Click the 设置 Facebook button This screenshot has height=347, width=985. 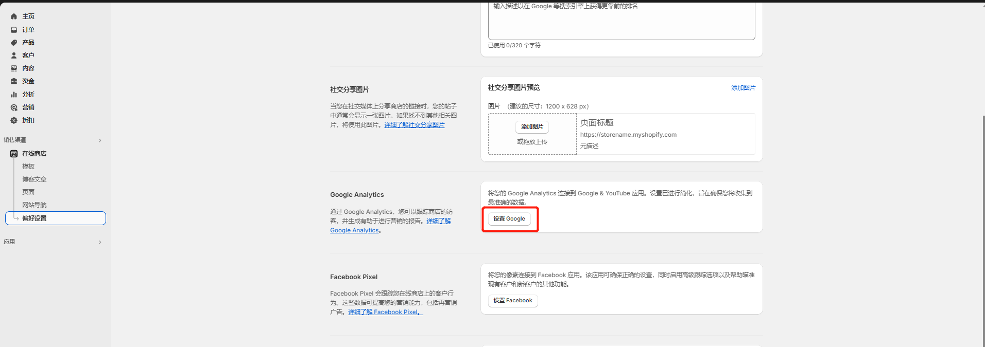click(512, 301)
